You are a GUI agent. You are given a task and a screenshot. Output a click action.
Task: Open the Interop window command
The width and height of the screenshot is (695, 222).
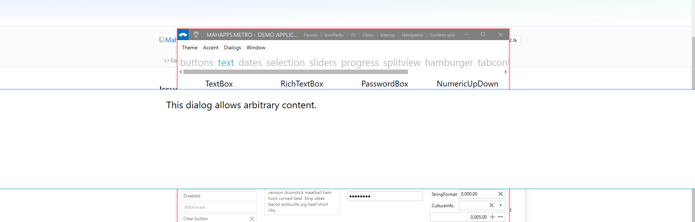(x=388, y=35)
